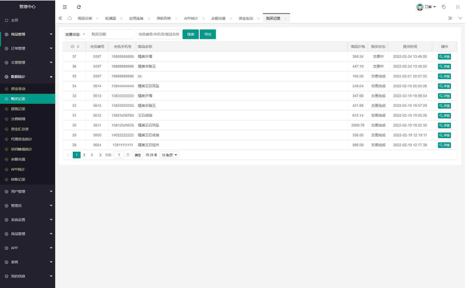Open 详情 for order ID 29
Image resolution: width=465 pixels, height=288 pixels.
(x=444, y=135)
